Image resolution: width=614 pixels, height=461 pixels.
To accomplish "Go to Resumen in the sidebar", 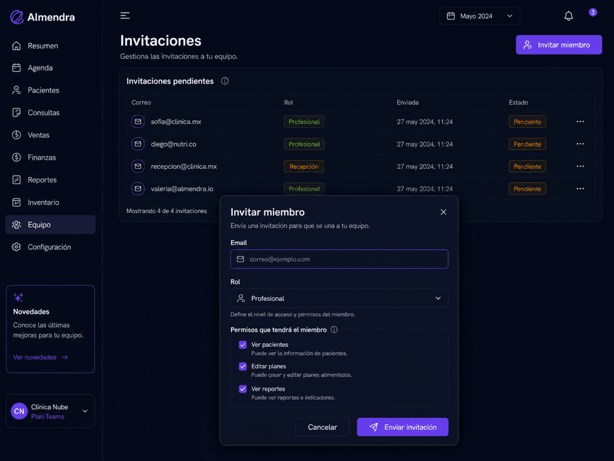I will 50,46.
